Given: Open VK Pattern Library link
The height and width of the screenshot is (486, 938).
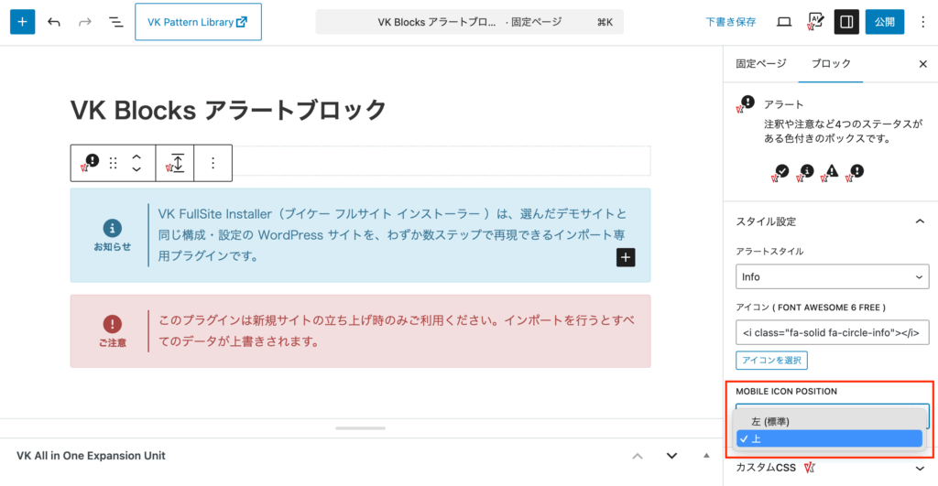Looking at the screenshot, I should click(x=198, y=22).
